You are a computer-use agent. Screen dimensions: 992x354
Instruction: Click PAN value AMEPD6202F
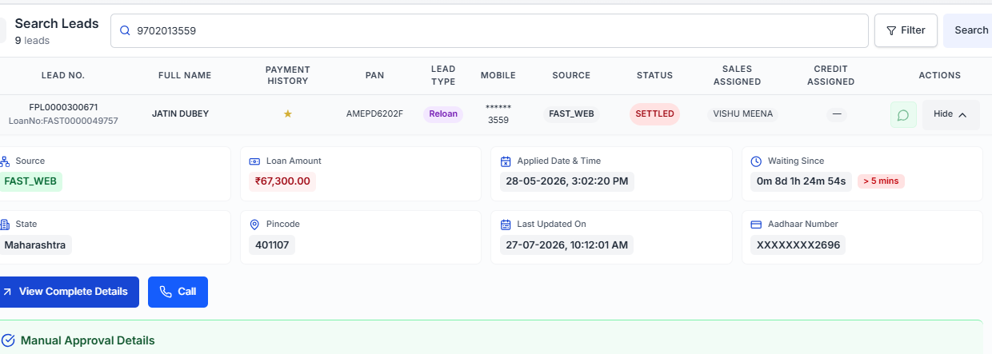click(374, 113)
